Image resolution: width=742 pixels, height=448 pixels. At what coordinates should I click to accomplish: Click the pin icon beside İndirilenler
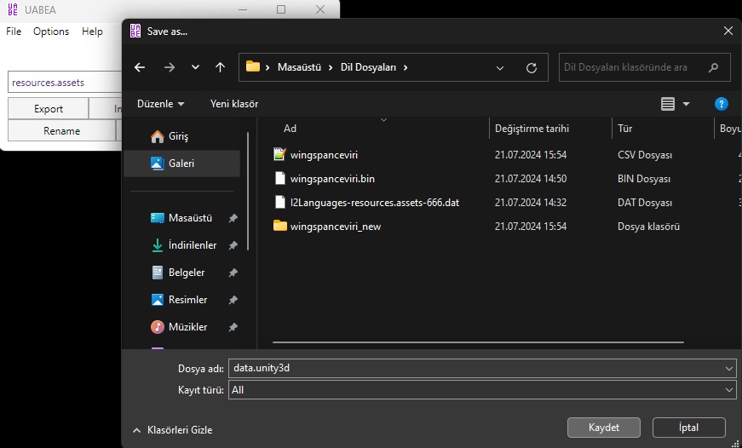pyautogui.click(x=233, y=245)
